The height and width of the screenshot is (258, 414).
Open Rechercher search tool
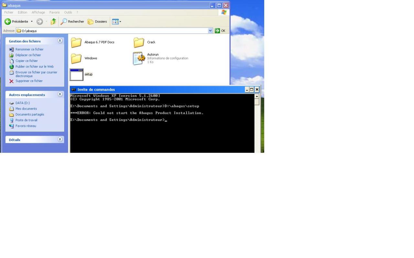[72, 22]
